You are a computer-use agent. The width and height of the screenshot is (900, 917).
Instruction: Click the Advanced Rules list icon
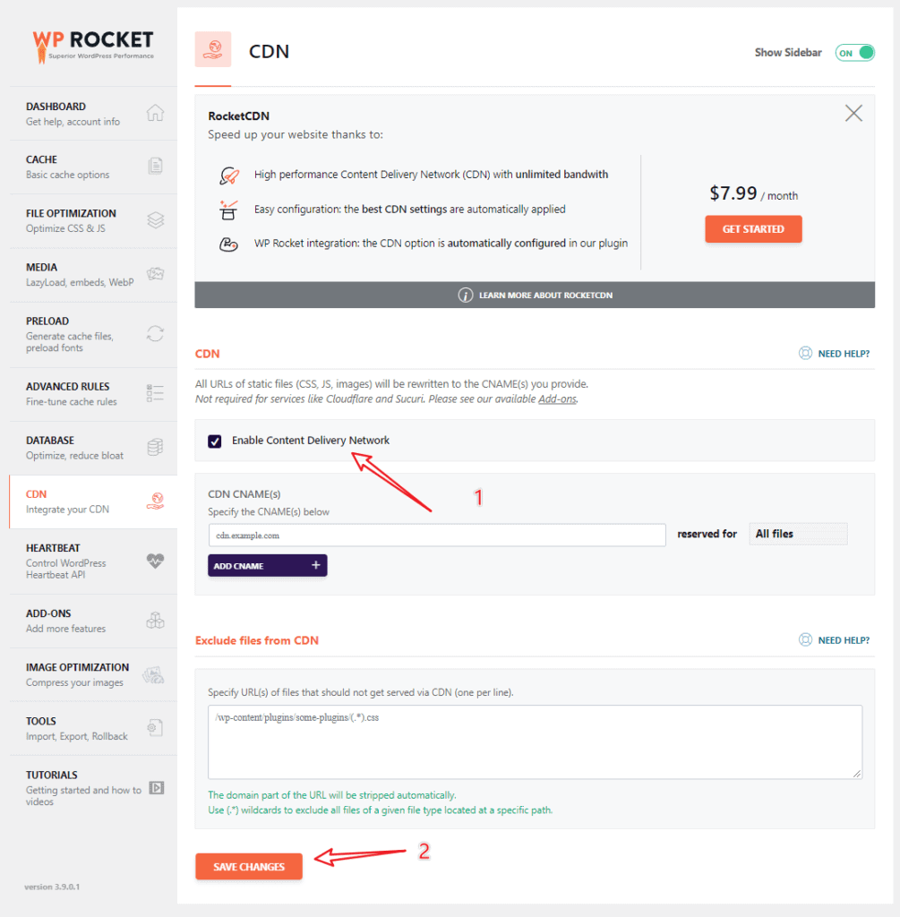pos(155,393)
